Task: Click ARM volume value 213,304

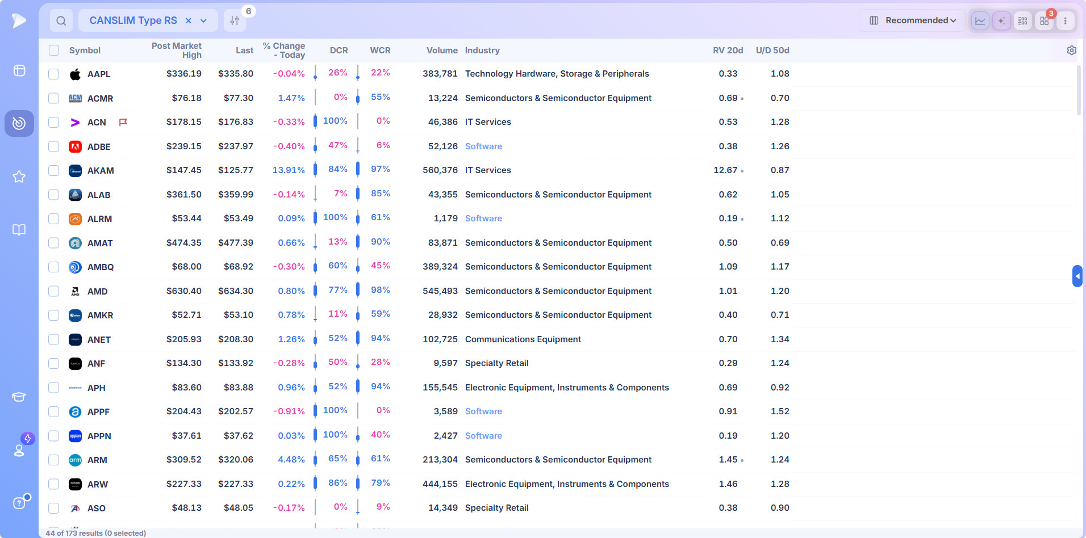Action: (x=440, y=460)
